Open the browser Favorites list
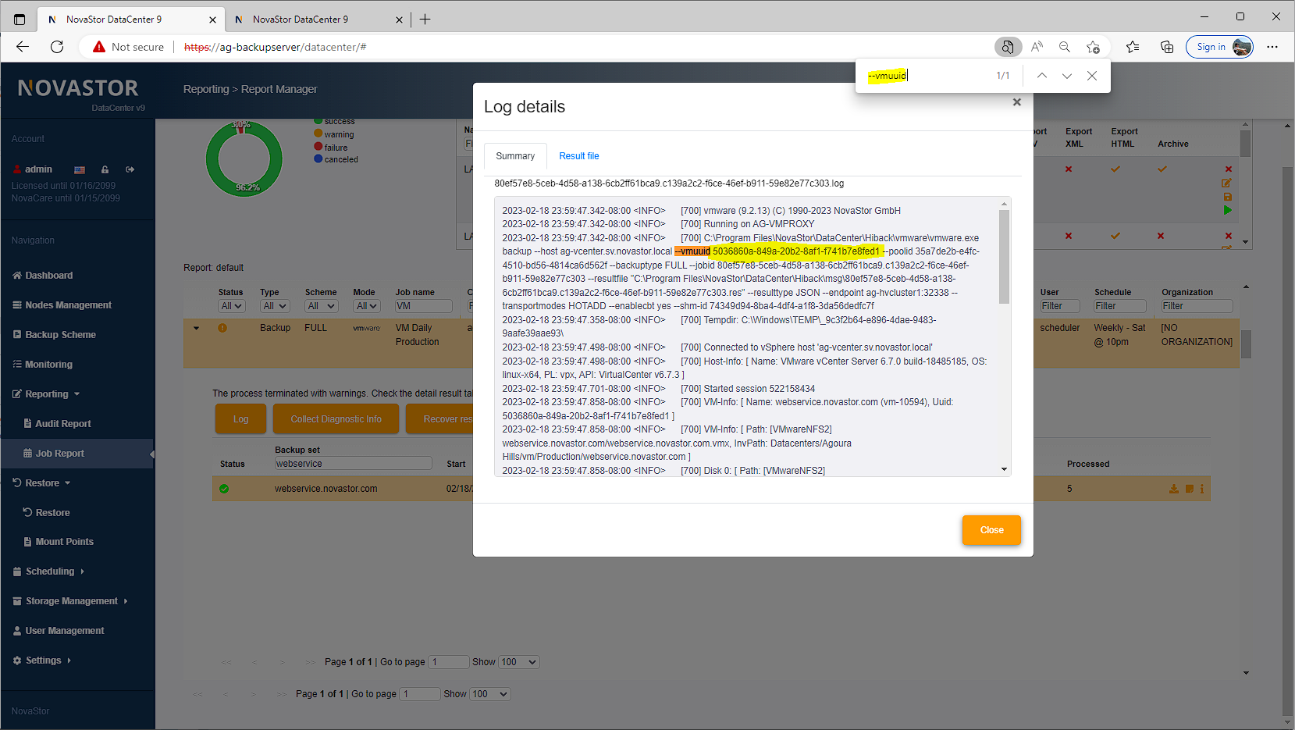This screenshot has height=730, width=1295. (1133, 47)
